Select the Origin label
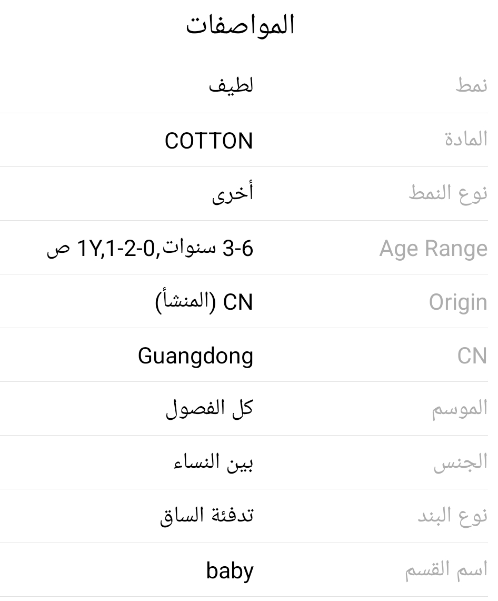The image size is (498, 601). (x=458, y=302)
